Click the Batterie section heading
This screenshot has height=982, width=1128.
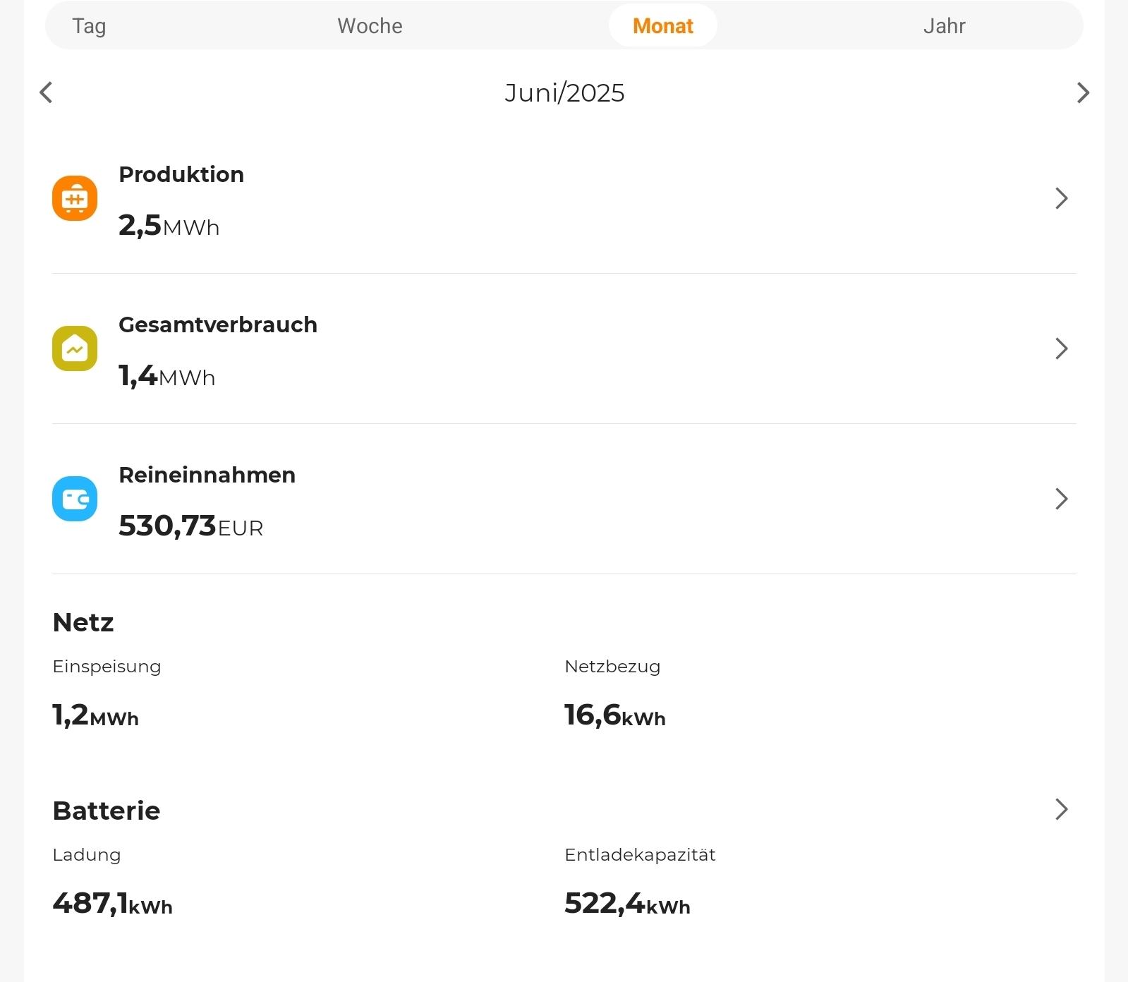click(x=107, y=811)
